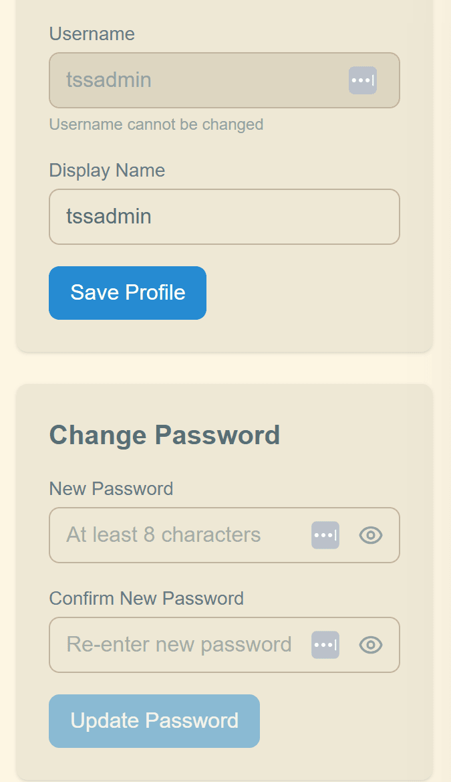Click the Username cannot be changed note
The image size is (451, 782).
[156, 124]
